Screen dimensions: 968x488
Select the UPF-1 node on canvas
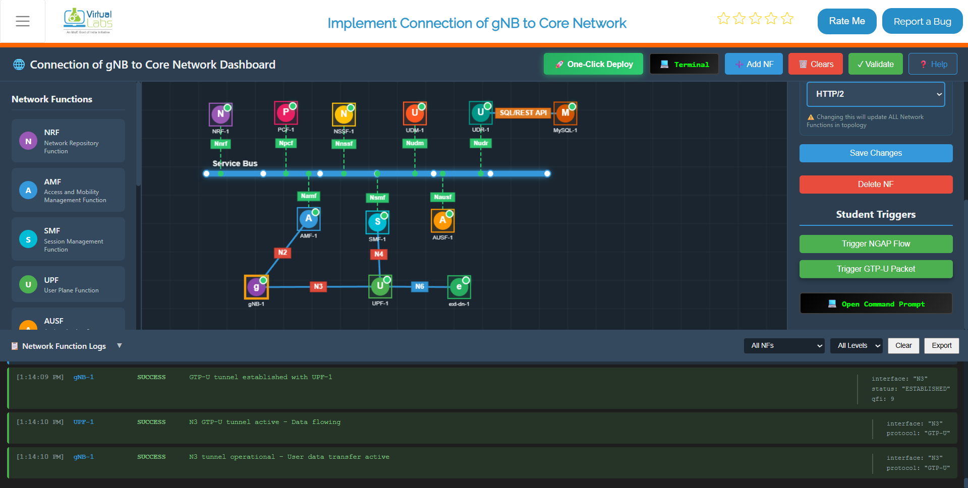tap(380, 286)
